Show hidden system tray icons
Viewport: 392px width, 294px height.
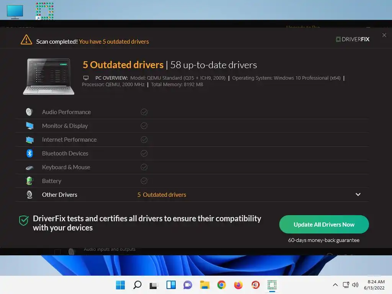(335, 285)
